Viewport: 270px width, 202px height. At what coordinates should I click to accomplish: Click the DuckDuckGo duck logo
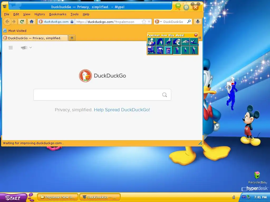point(85,75)
